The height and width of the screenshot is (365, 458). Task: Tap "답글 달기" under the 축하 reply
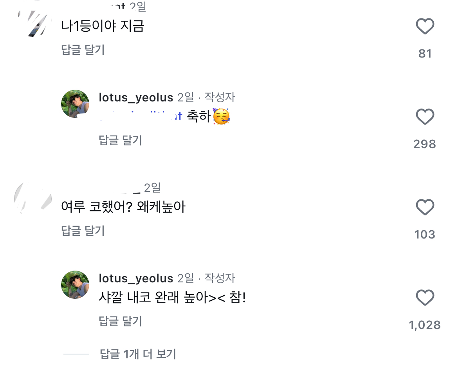coord(121,140)
